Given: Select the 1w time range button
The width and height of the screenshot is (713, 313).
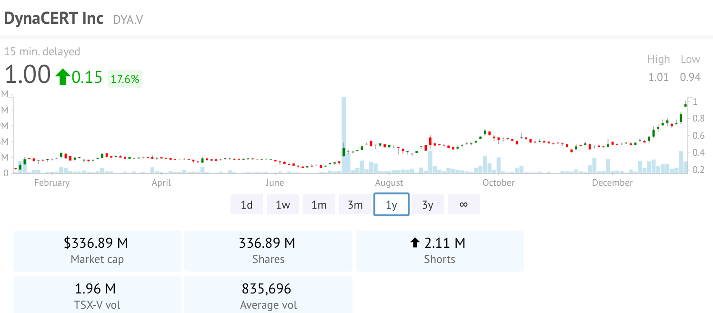Looking at the screenshot, I should click(x=283, y=204).
